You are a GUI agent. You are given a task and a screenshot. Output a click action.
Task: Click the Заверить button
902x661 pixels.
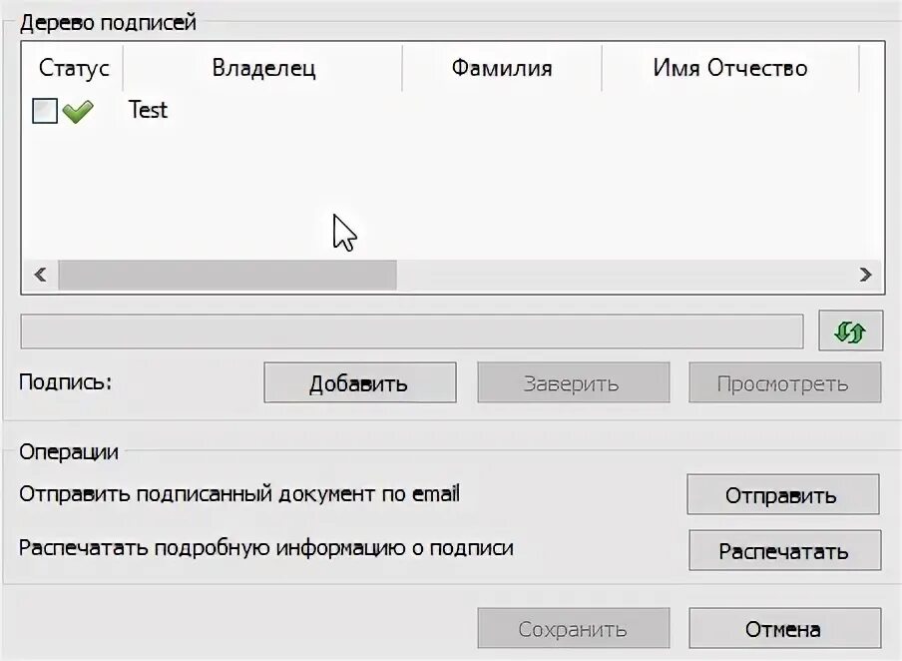[574, 382]
